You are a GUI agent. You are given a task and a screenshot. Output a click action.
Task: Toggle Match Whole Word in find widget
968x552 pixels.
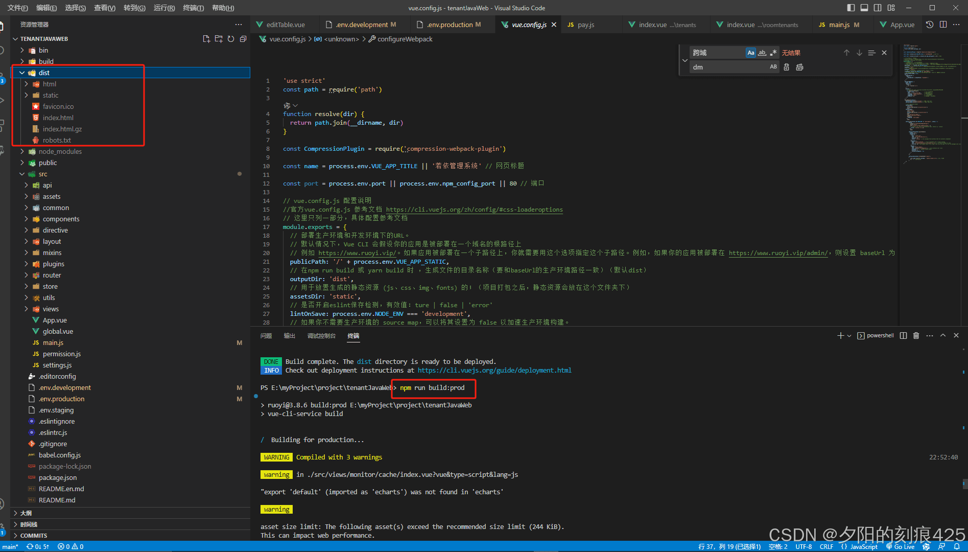coord(762,53)
